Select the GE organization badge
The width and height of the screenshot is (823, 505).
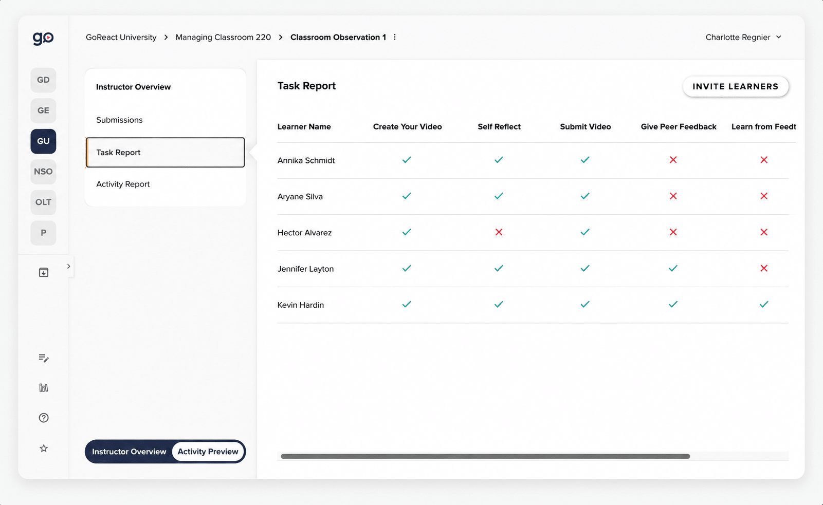43,110
